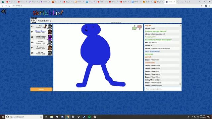Click the hidden word blanks above canvas
This screenshot has width=212, height=119.
click(116, 22)
